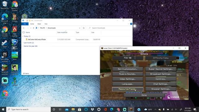199x112 pixels.
Task: Refresh the Downloads folder view
Action: pos(84,28)
